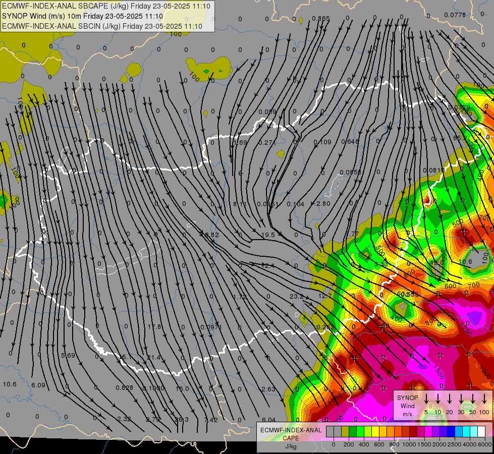Click the 20 m/s wind arrow in legend

click(450, 399)
